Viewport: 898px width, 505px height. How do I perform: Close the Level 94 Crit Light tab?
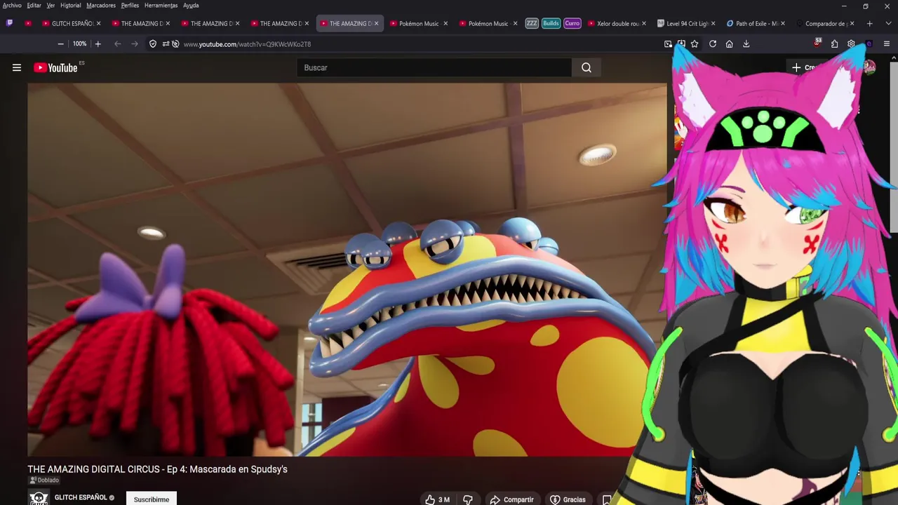click(x=713, y=23)
